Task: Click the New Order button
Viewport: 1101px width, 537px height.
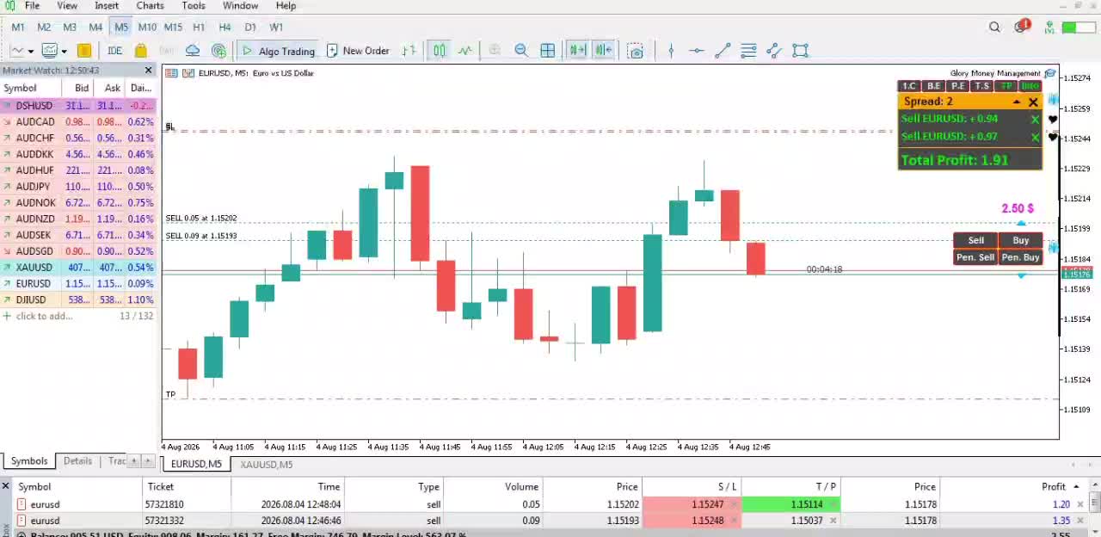Action: pyautogui.click(x=358, y=51)
